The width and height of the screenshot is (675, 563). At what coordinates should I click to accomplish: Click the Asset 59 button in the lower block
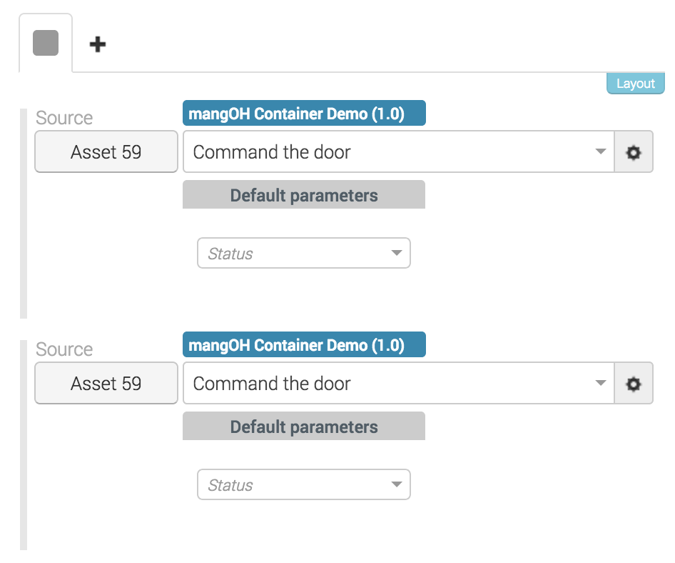[106, 383]
